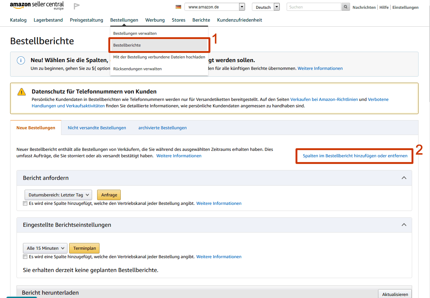
Task: Select Rücksendungen verwalten menu entry
Action: (159, 69)
